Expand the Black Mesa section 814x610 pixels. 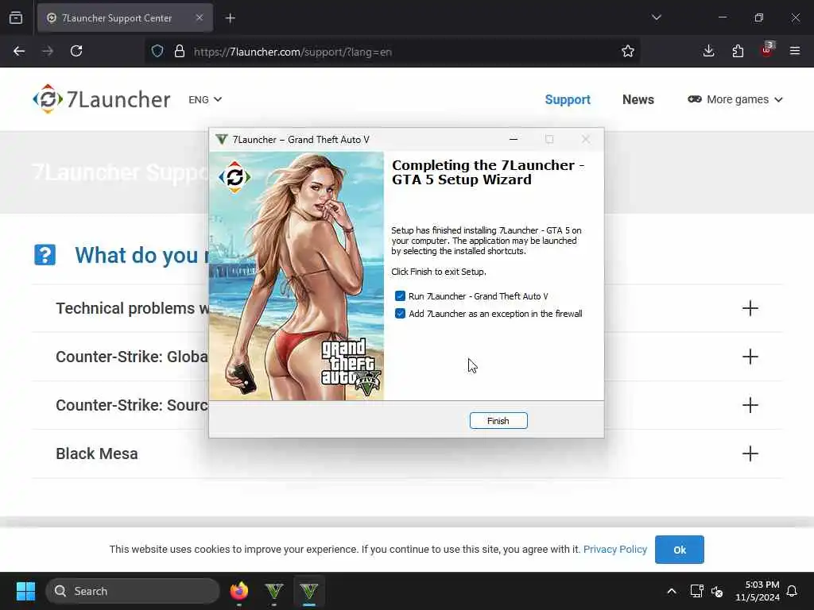[x=750, y=454]
